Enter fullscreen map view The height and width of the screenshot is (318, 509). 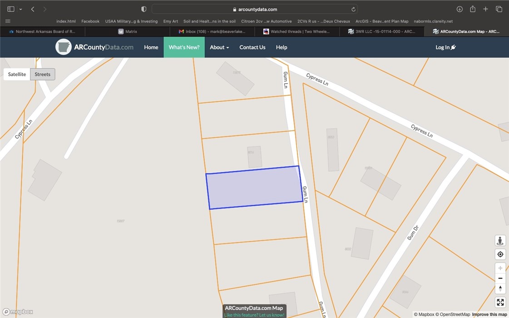[500, 303]
